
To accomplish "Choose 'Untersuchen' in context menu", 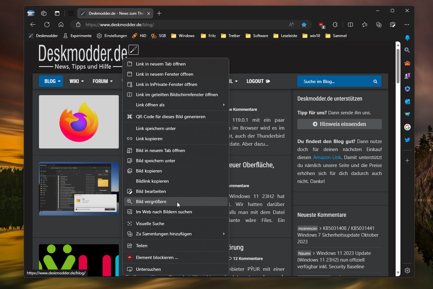I will [176, 269].
